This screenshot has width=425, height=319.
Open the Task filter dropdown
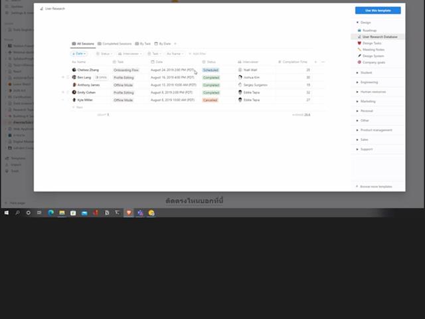click(x=154, y=54)
